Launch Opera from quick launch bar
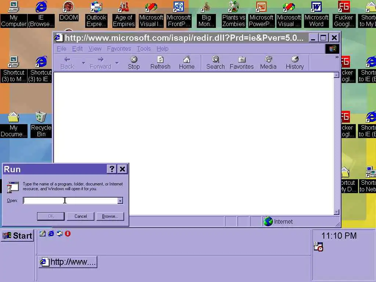The image size is (376, 282). tap(68, 234)
